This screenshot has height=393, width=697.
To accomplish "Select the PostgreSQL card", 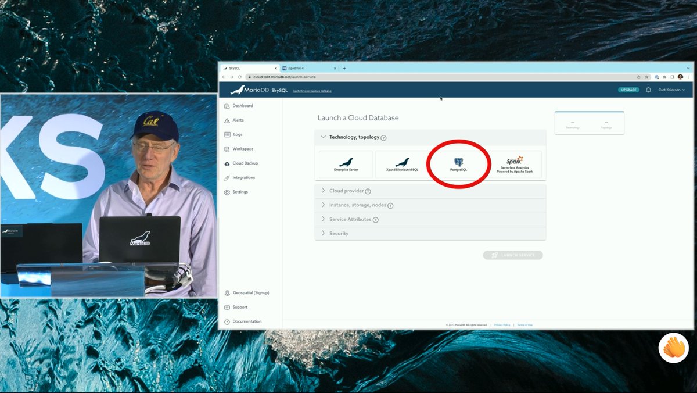I will 458,165.
